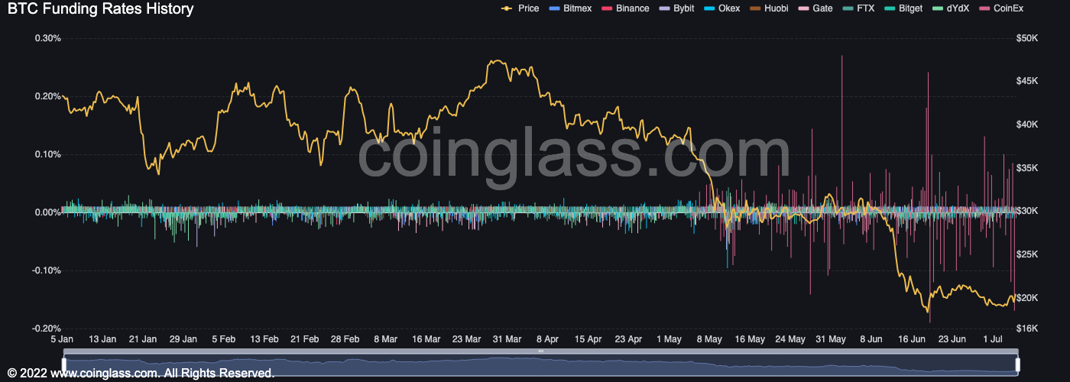Click the $35K price axis label
1070x382 pixels.
point(1026,168)
